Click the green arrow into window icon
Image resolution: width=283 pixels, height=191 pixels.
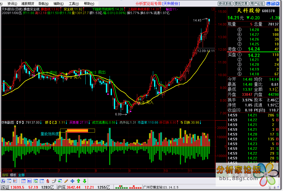60,181
